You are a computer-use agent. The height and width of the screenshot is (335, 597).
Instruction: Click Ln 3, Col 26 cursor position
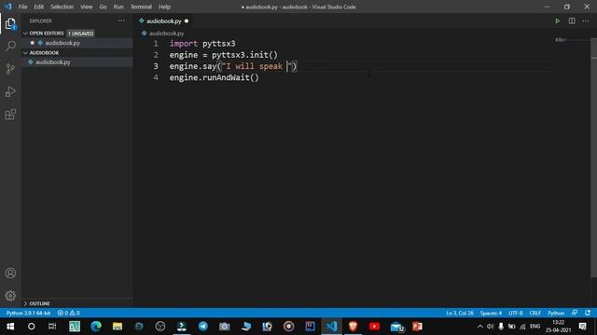(460, 313)
